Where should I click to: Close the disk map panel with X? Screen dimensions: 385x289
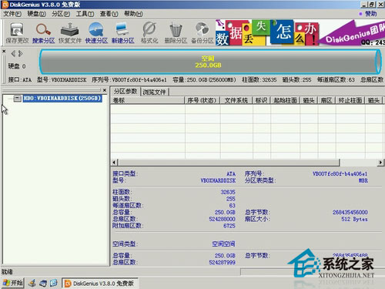point(4,52)
